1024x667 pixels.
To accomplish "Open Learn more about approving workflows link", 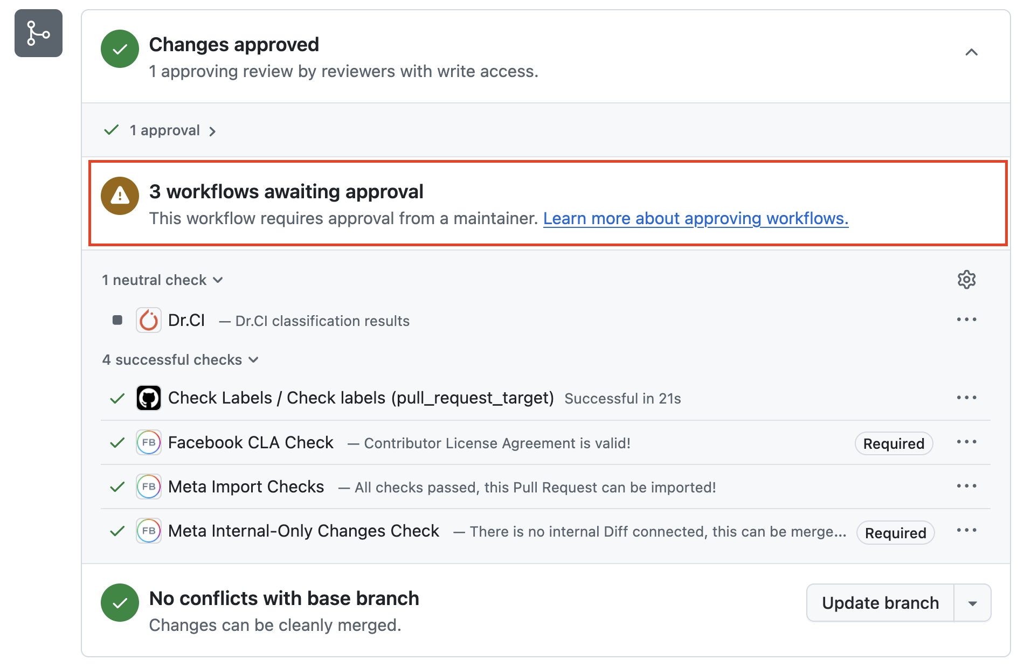I will 695,219.
